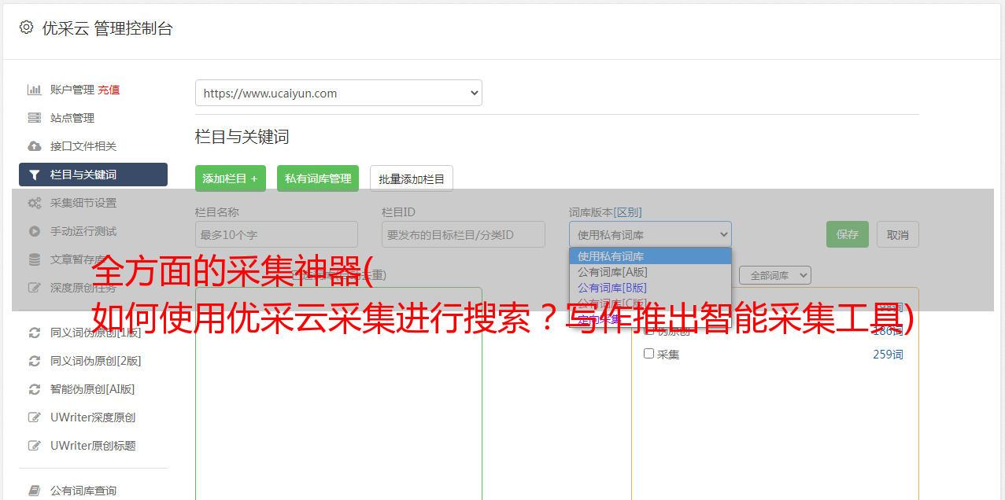The image size is (1005, 500).
Task: Open 账户管理 in the sidebar
Action: pos(72,90)
